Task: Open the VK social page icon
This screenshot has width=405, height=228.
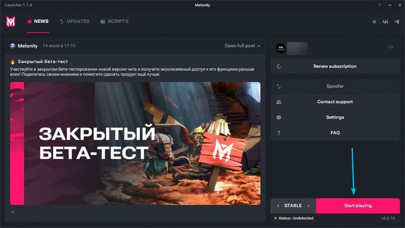Action: [385, 22]
